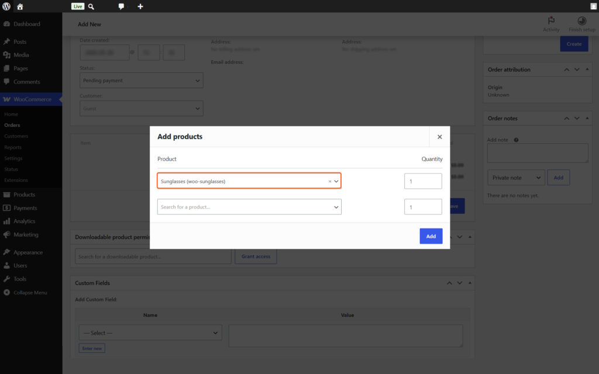
Task: Click the custom field Value text area
Action: pyautogui.click(x=346, y=336)
